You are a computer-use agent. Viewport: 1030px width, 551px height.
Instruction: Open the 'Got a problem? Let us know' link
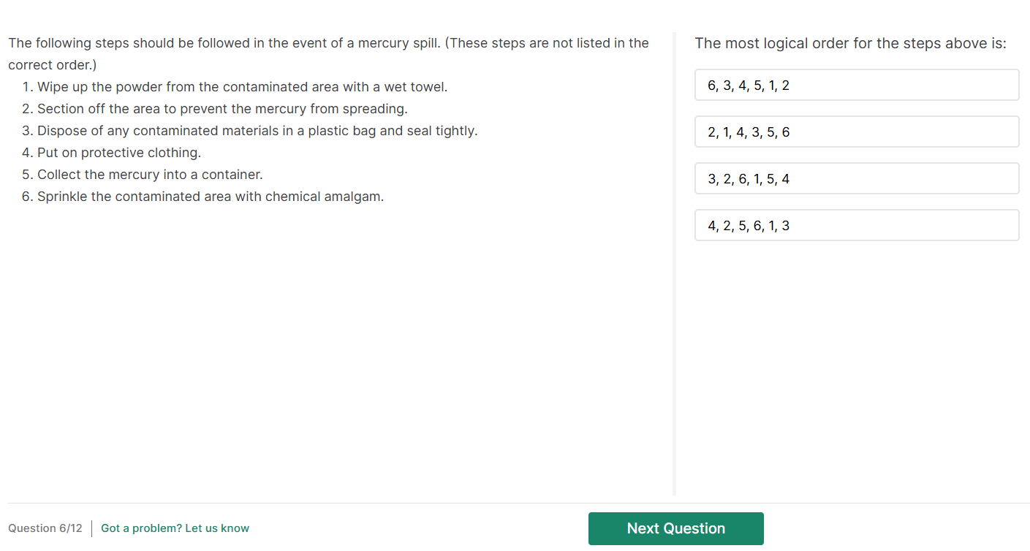tap(175, 528)
